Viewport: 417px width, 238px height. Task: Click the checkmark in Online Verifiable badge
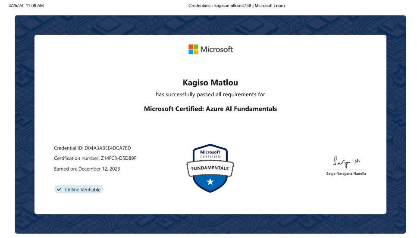(x=60, y=189)
